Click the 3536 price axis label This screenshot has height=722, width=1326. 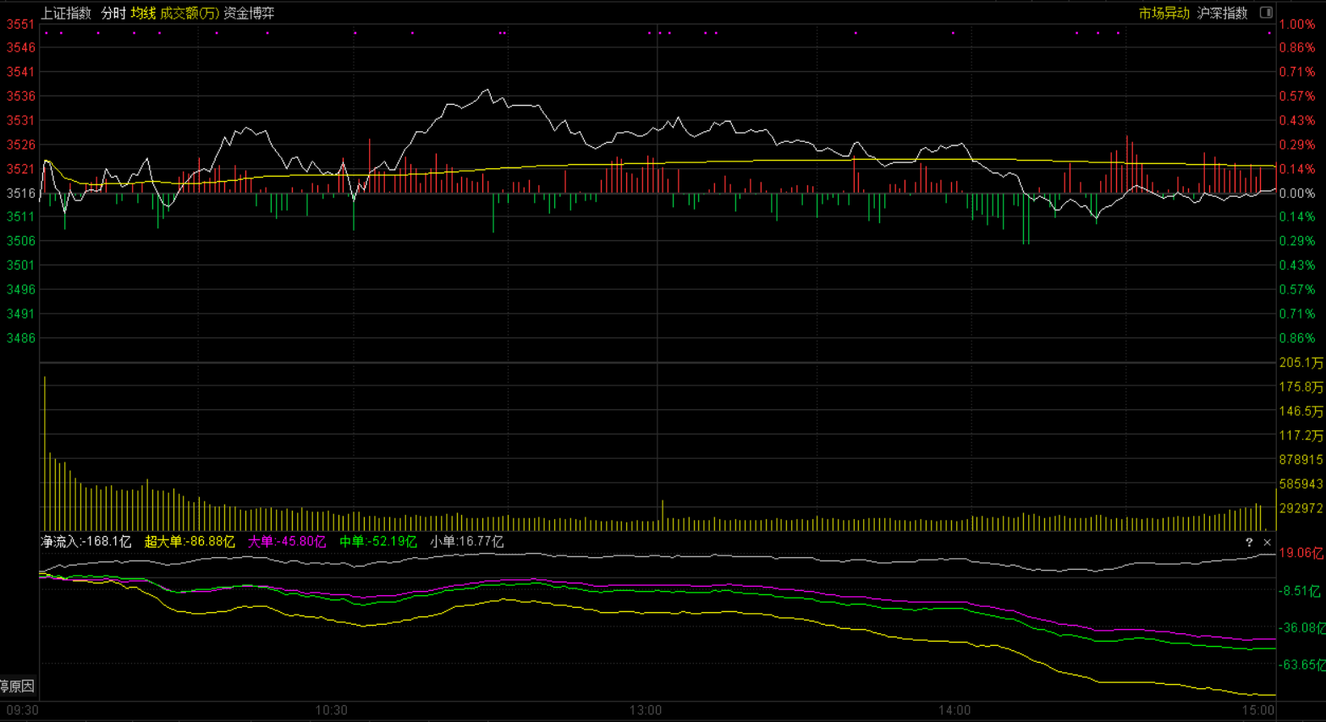(x=21, y=96)
